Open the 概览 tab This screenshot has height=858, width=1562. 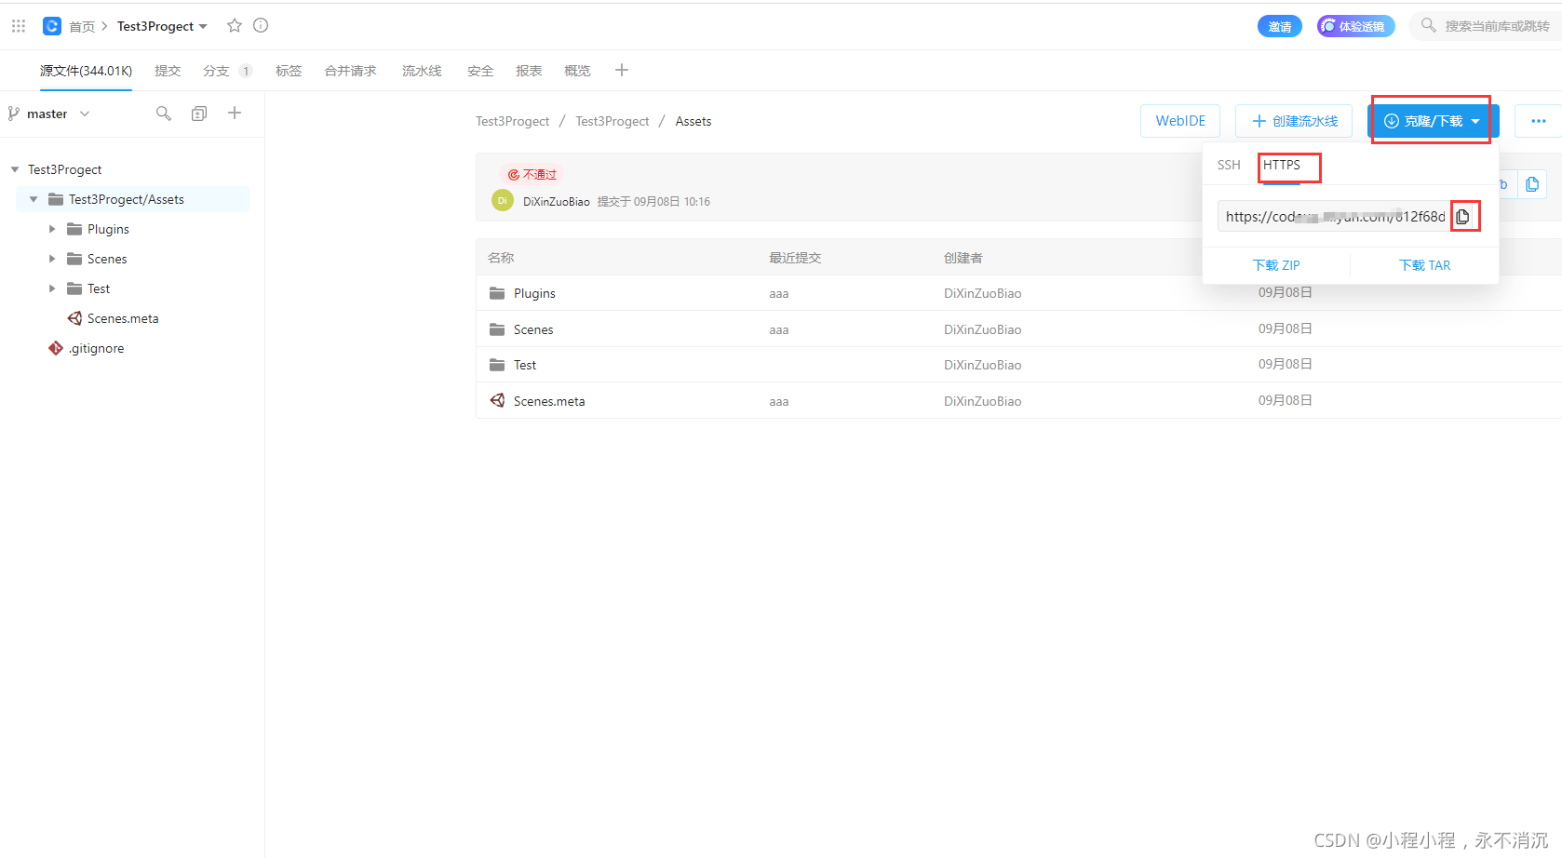577,71
